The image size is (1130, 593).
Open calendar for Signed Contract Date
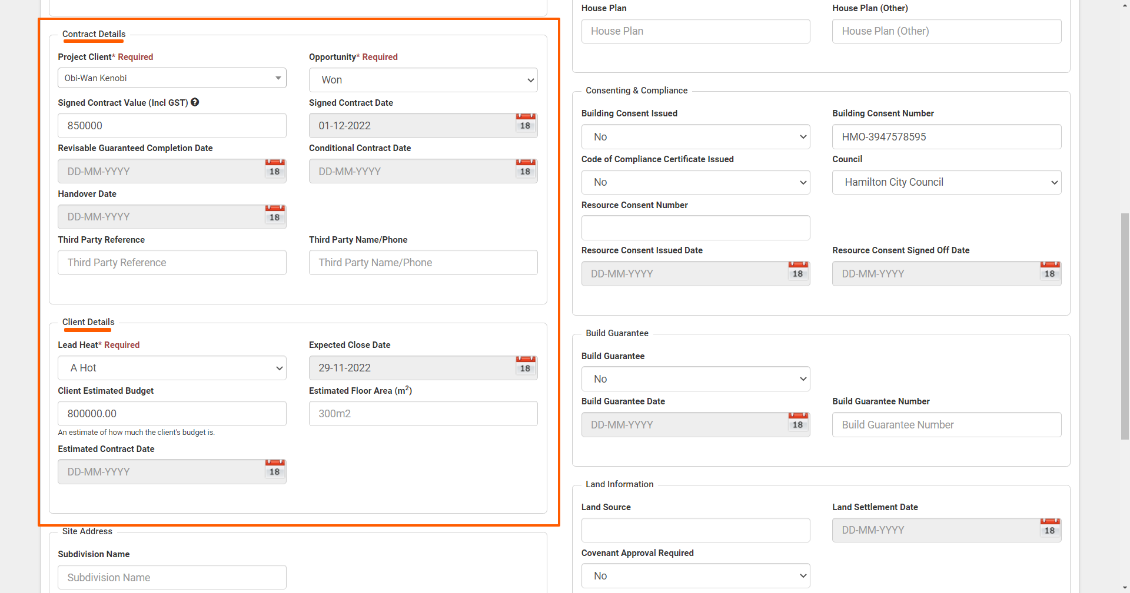(525, 124)
